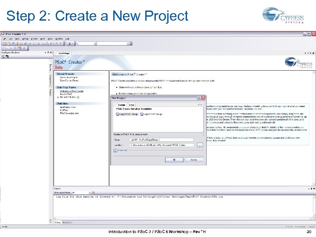Click the Delete X icon in toolbar

[51, 43]
